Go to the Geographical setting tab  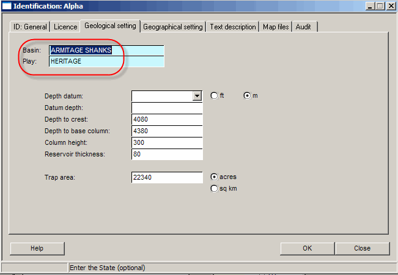(173, 27)
